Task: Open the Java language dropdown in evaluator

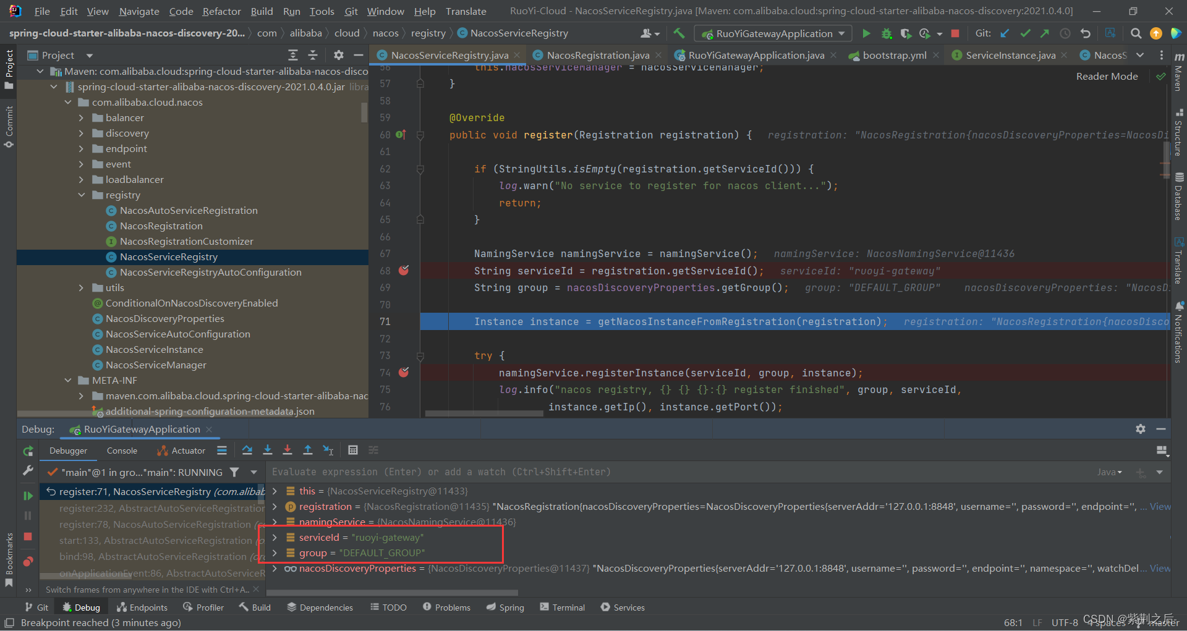Action: tap(1109, 472)
